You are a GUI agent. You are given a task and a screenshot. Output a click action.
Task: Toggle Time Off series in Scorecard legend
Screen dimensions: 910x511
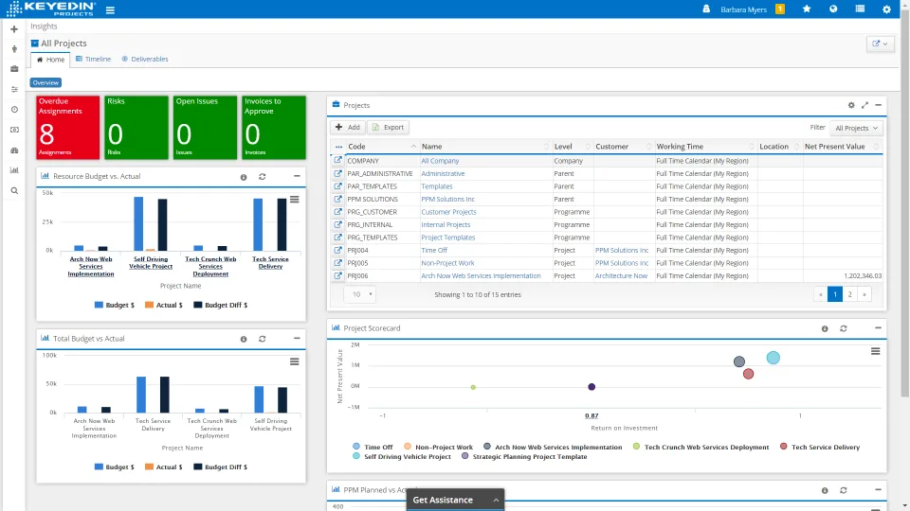(373, 447)
